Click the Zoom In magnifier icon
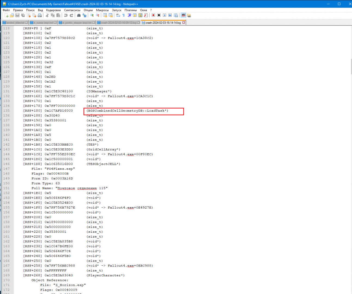Screen dimensions: 352x294 (x=92, y=16)
